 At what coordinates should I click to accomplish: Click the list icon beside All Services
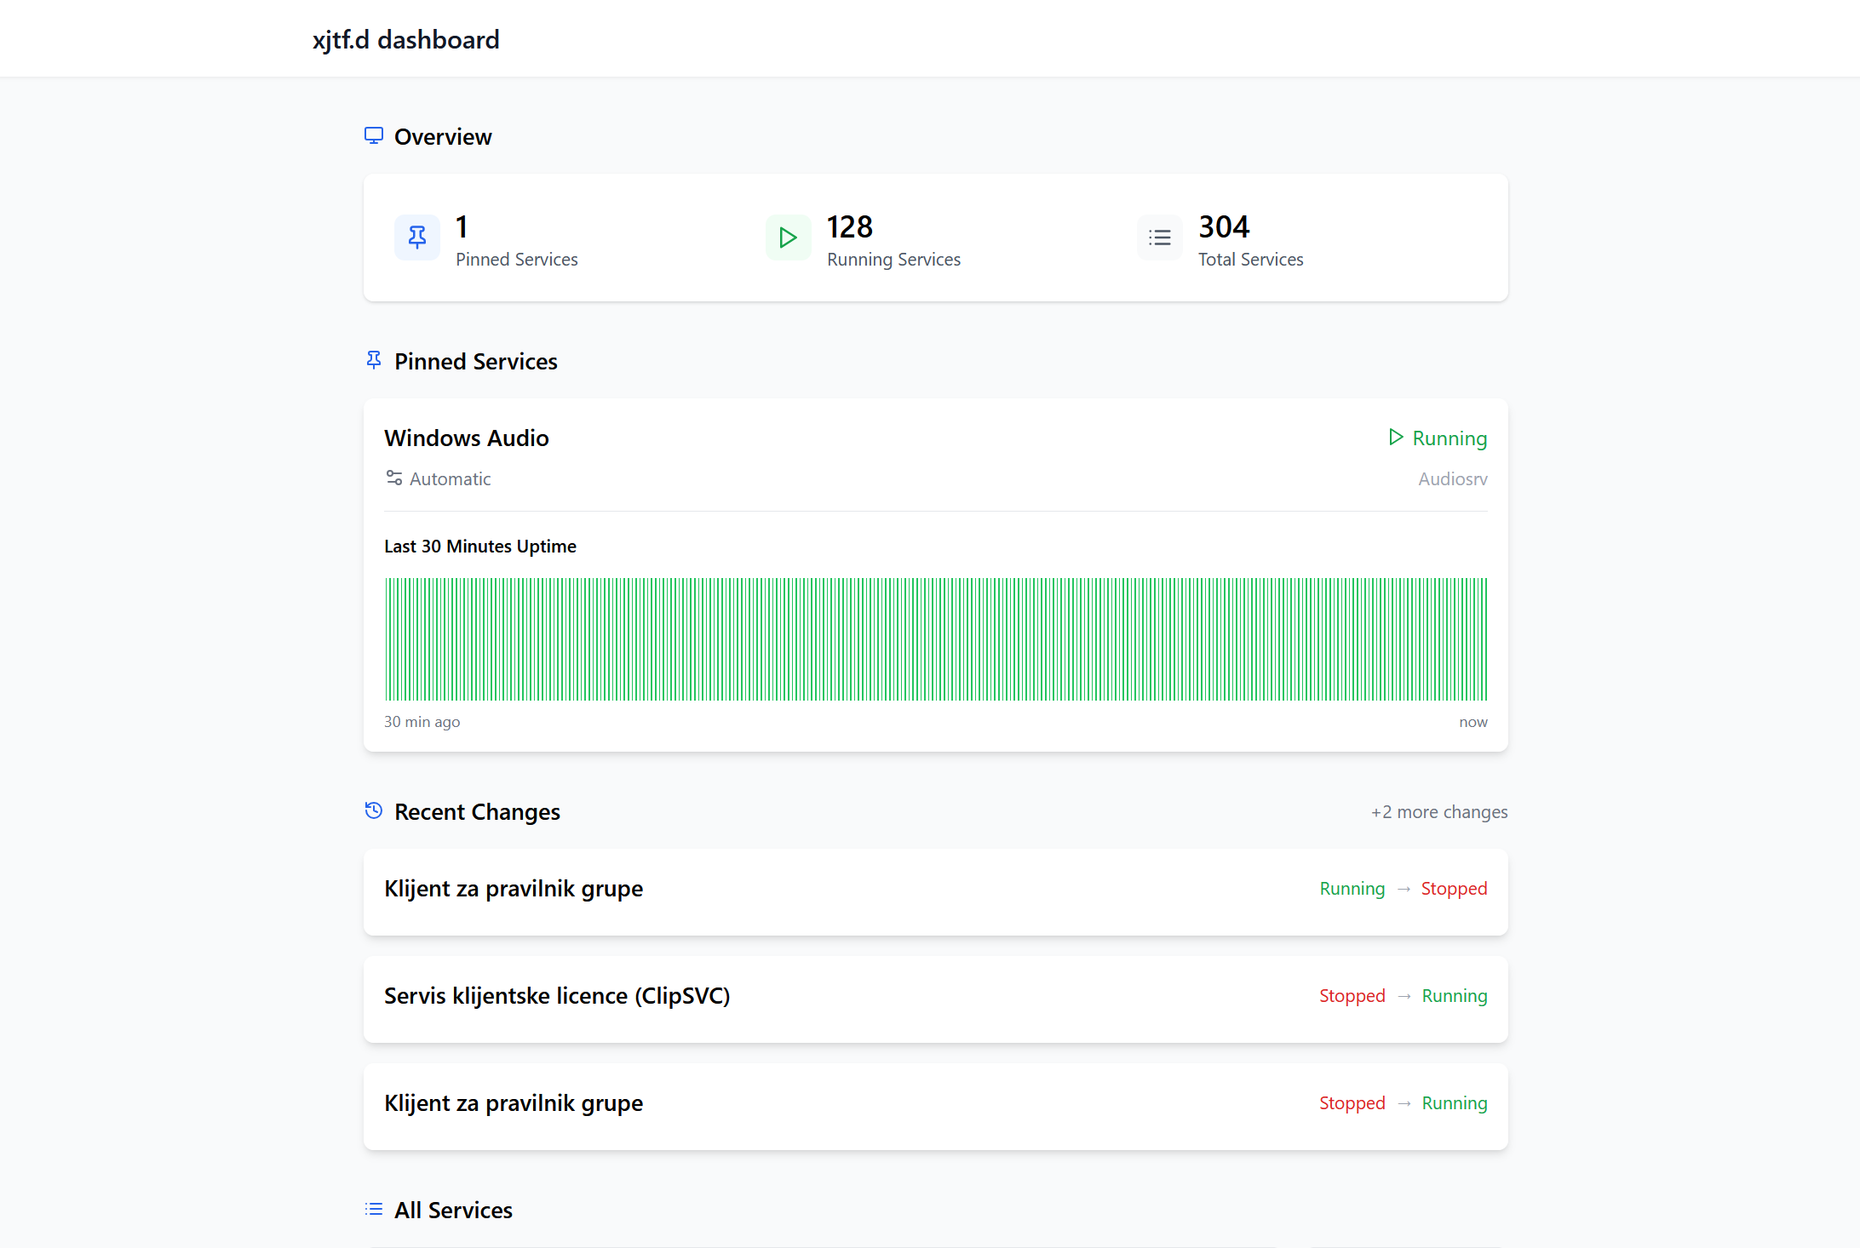click(x=374, y=1209)
